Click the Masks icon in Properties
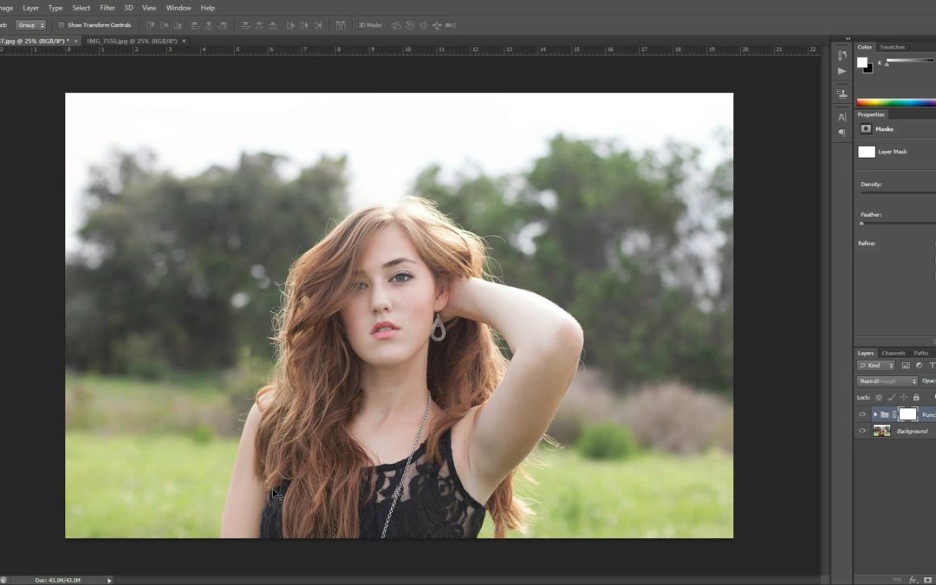Image resolution: width=936 pixels, height=585 pixels. pyautogui.click(x=866, y=129)
